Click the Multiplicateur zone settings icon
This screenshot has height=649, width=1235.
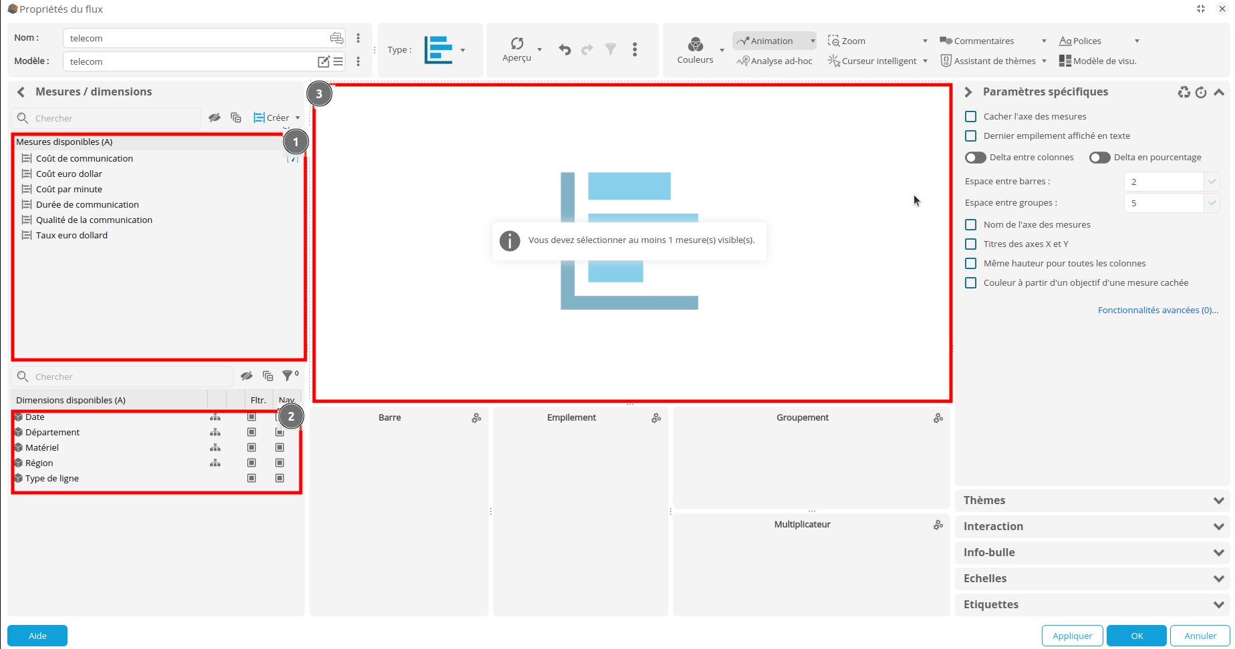(938, 525)
